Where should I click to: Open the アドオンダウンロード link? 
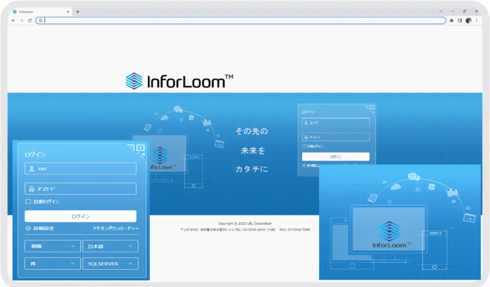click(116, 228)
